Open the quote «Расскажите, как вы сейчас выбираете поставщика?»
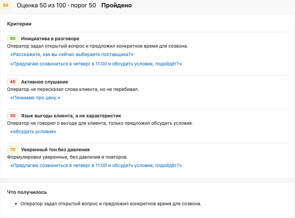The height and width of the screenshot is (218, 295). (x=72, y=54)
